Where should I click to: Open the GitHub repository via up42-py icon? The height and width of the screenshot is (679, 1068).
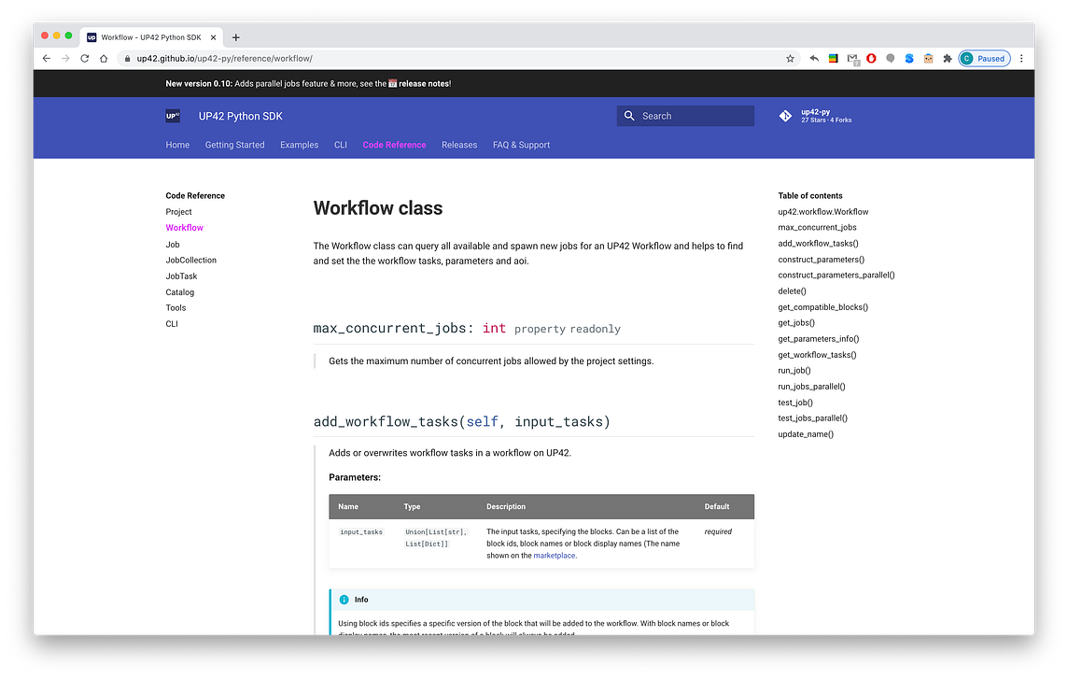tap(785, 116)
